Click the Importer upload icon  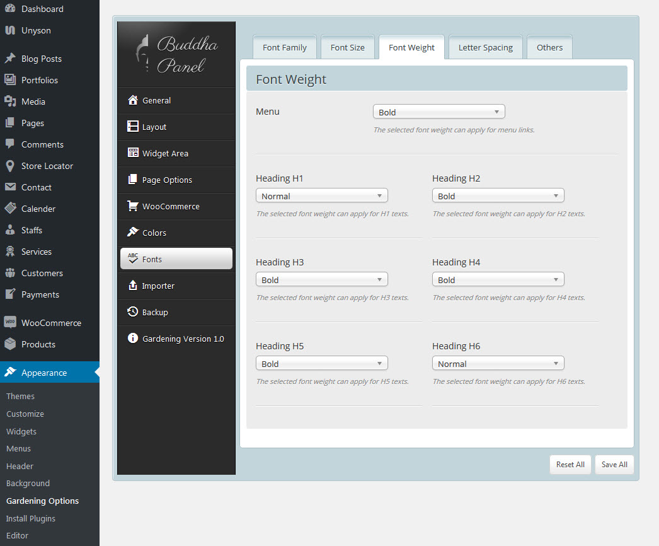point(133,285)
